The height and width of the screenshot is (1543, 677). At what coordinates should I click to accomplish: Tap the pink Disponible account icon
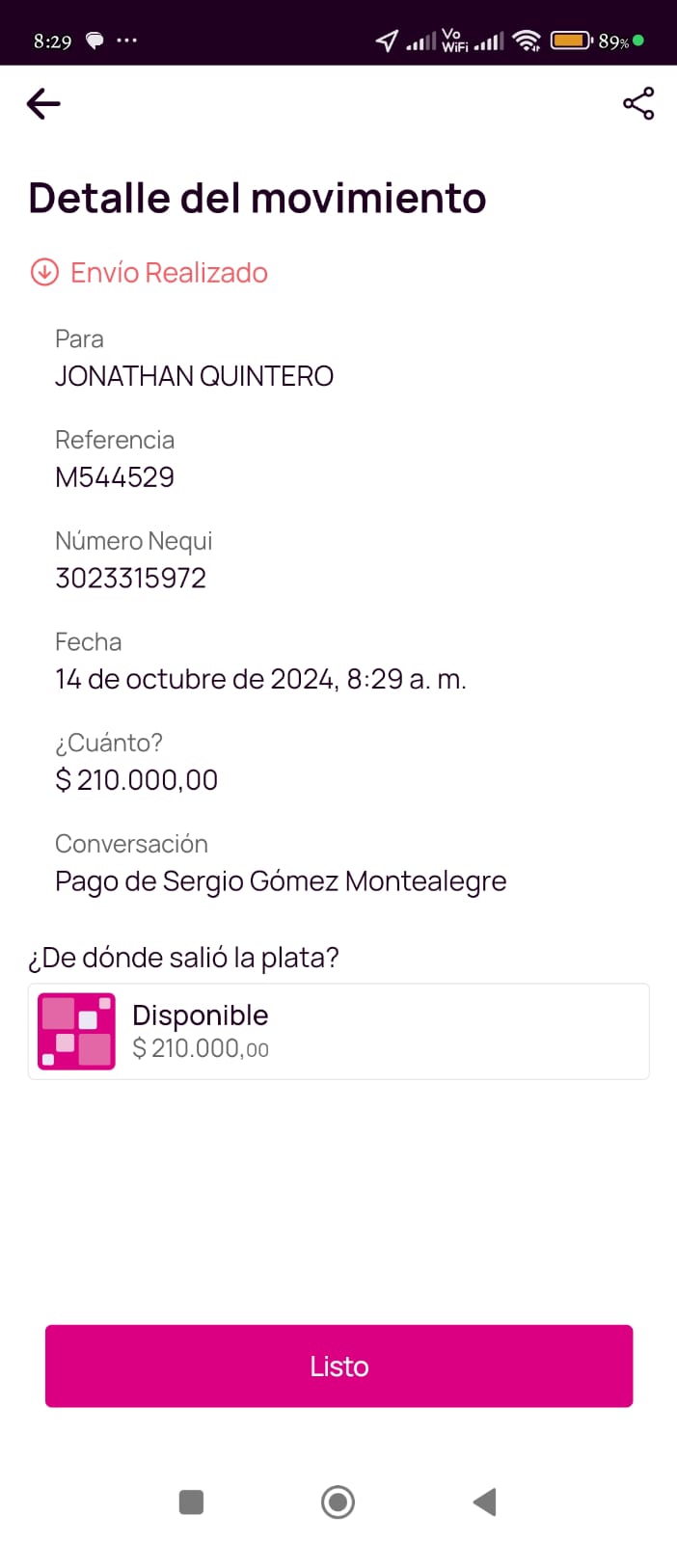pos(76,1031)
